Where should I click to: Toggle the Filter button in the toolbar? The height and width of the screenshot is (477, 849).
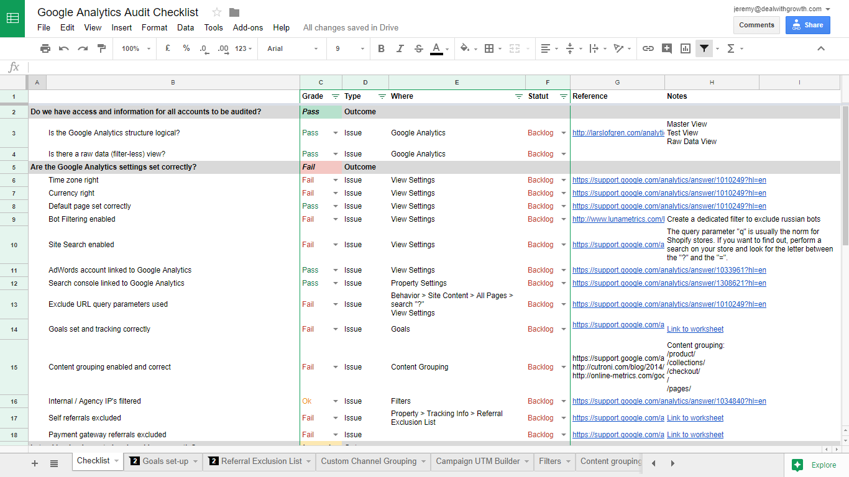pos(704,48)
